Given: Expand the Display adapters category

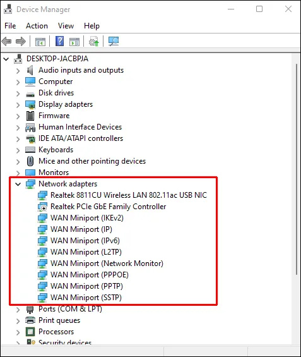Looking at the screenshot, I should coord(18,105).
